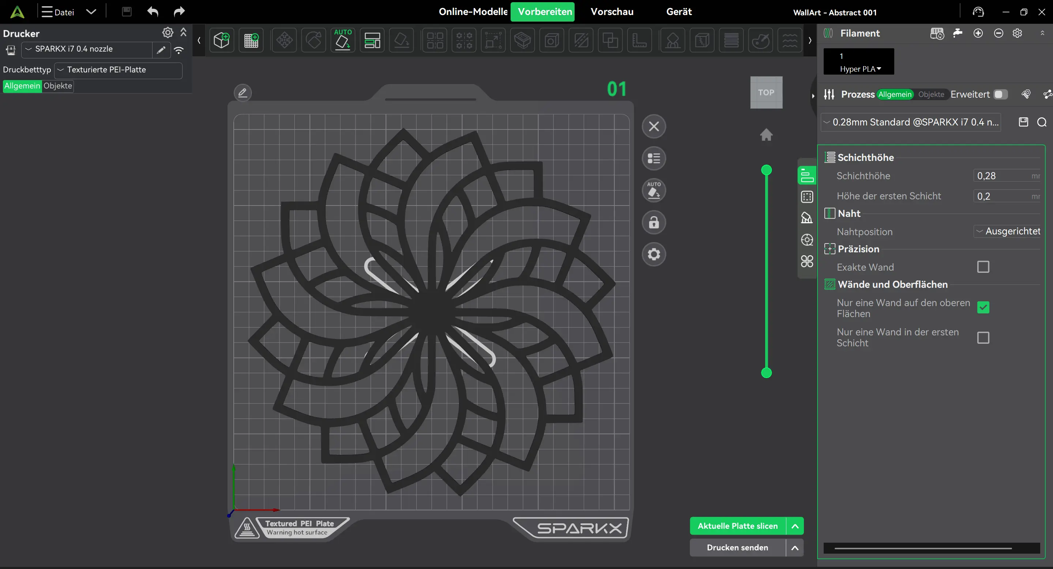Search process settings with magnifier icon
This screenshot has width=1053, height=569.
1042,122
